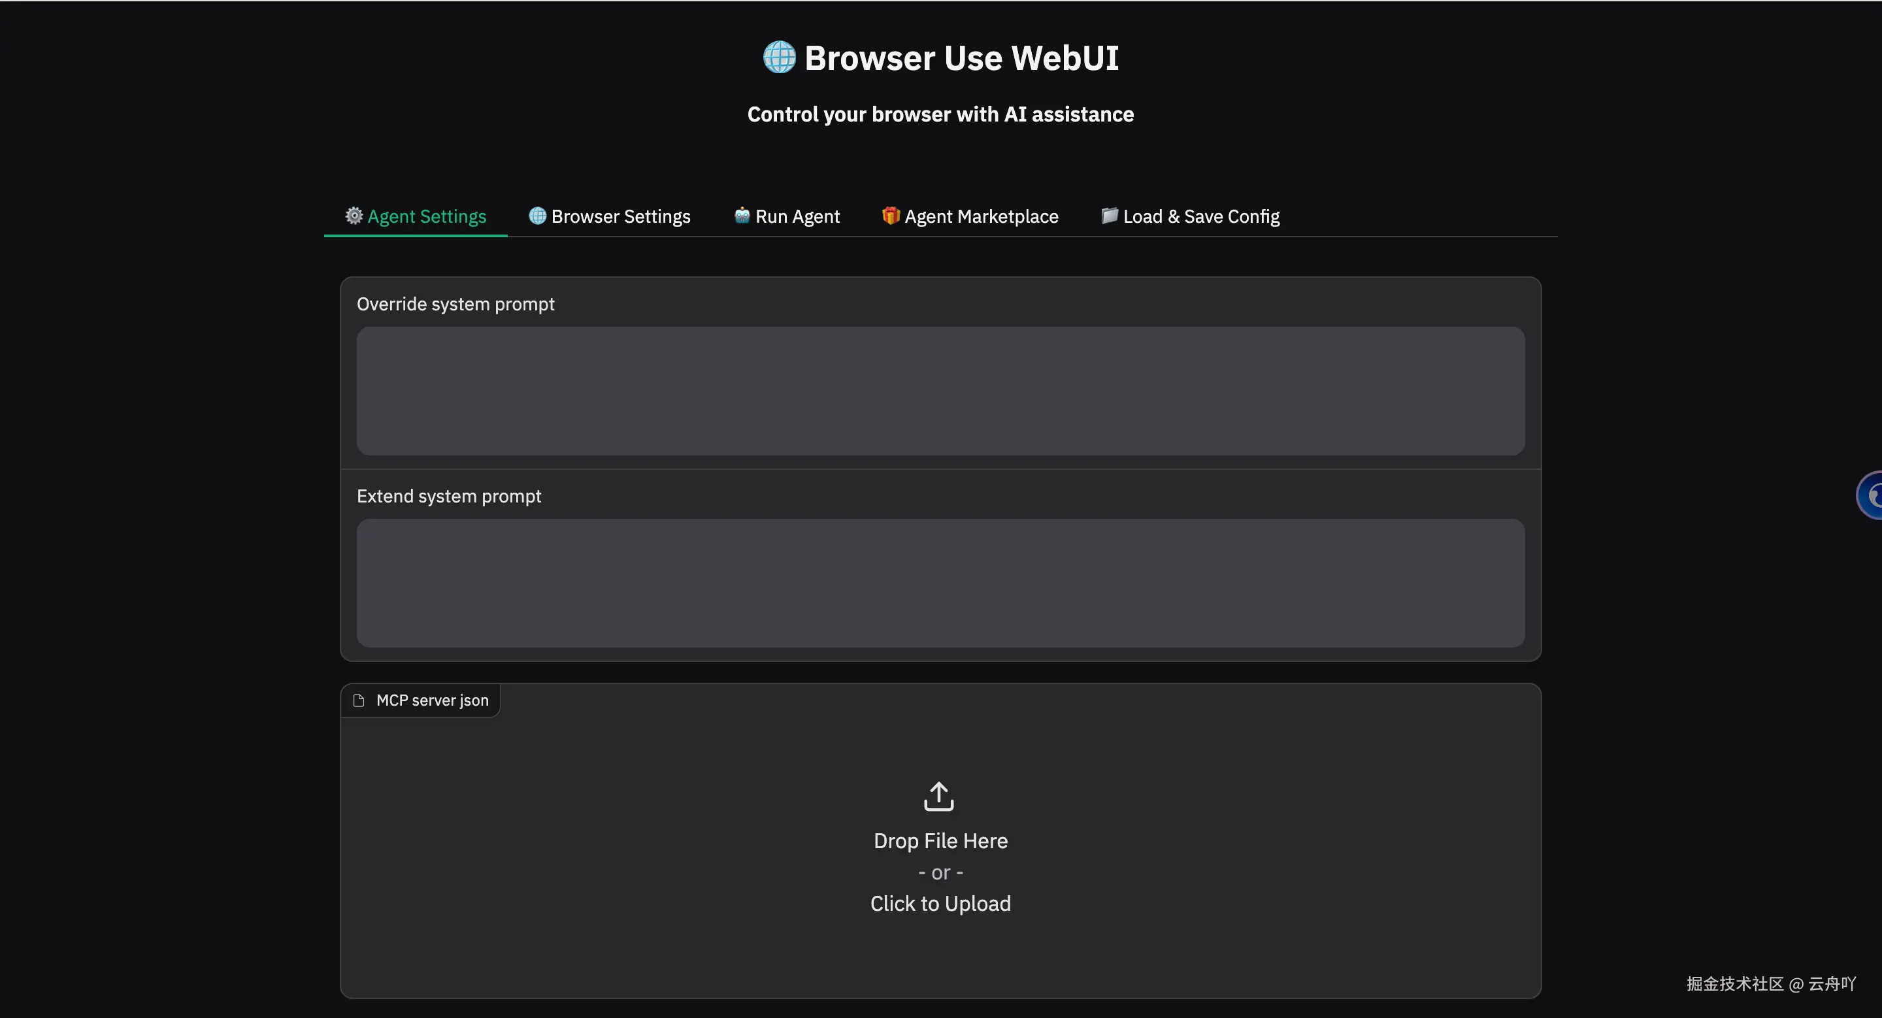Click the folder icon on Load & Save Config tab
The height and width of the screenshot is (1018, 1882).
(1109, 216)
